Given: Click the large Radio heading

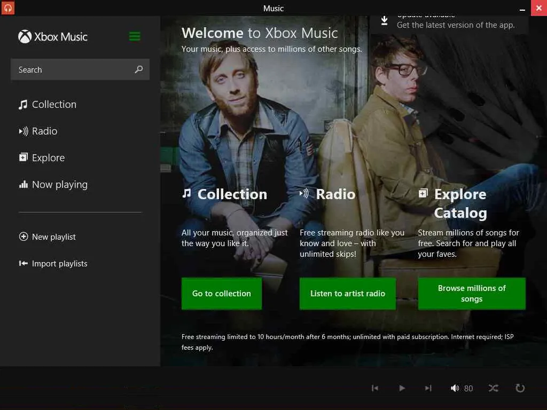Looking at the screenshot, I should [x=335, y=194].
